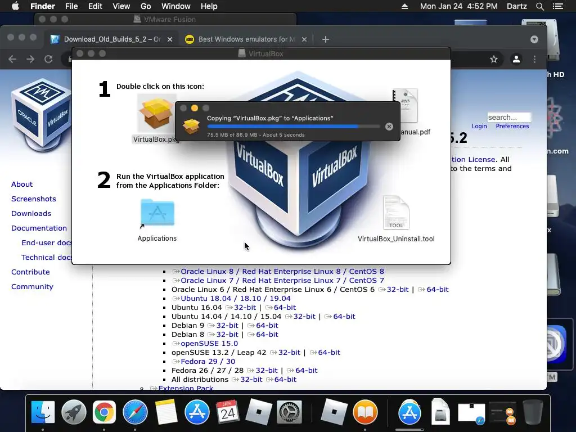Go to Documentation sidebar link
Viewport: 576px width, 432px height.
[39, 228]
